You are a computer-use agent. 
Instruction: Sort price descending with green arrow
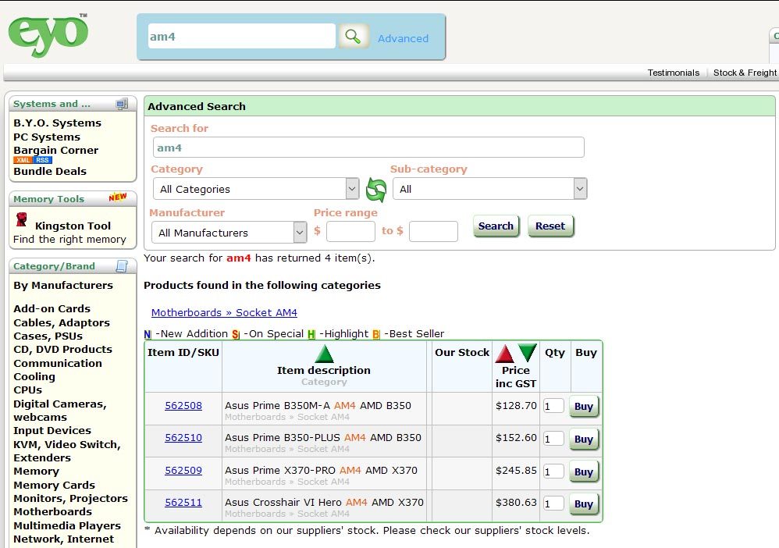[528, 353]
